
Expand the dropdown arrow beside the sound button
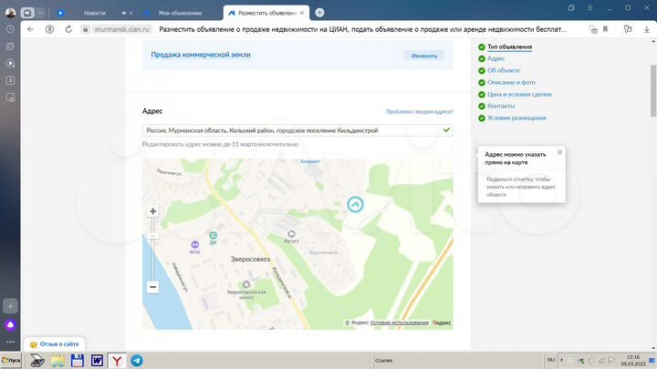pos(40,13)
